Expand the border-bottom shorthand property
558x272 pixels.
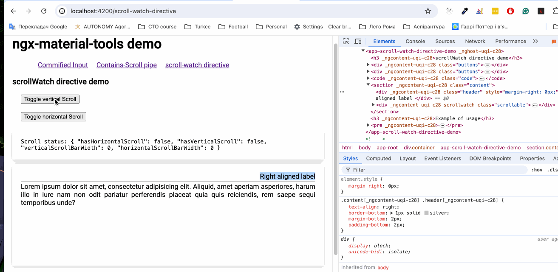tap(391, 213)
